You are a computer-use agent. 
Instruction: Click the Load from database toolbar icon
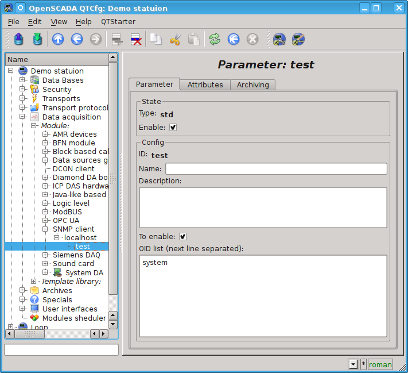tap(19, 39)
